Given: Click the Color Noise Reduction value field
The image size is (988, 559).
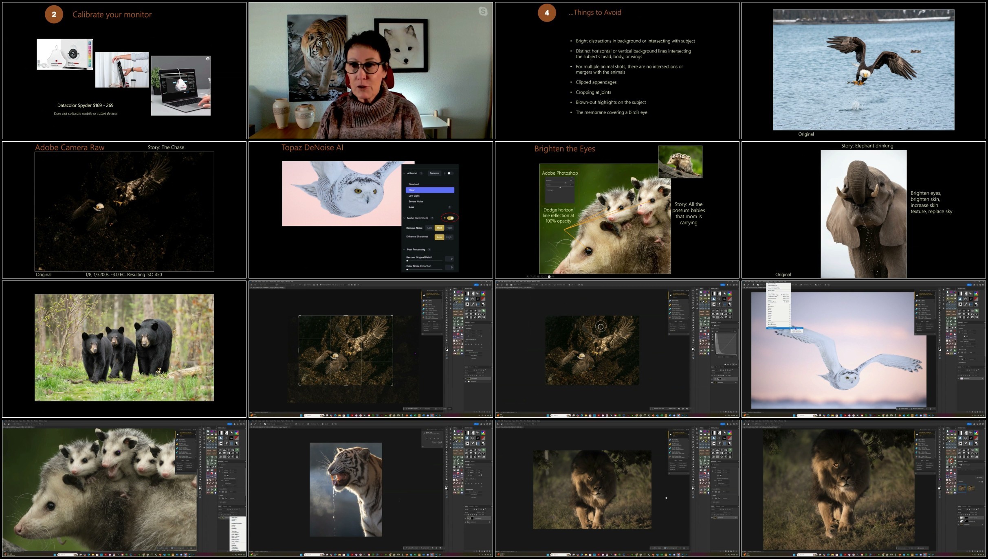Looking at the screenshot, I should (x=450, y=267).
